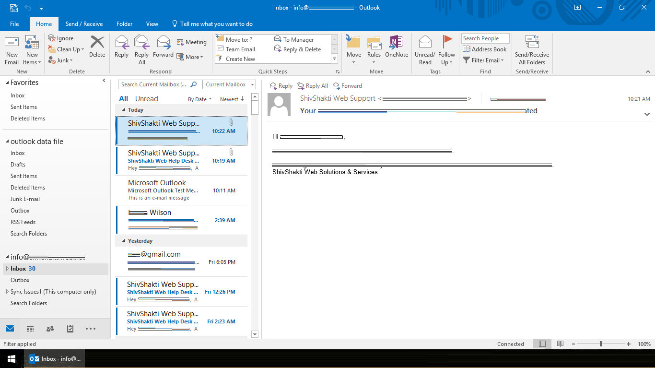This screenshot has height=368, width=655.
Task: Switch to the View tab
Action: coord(152,24)
